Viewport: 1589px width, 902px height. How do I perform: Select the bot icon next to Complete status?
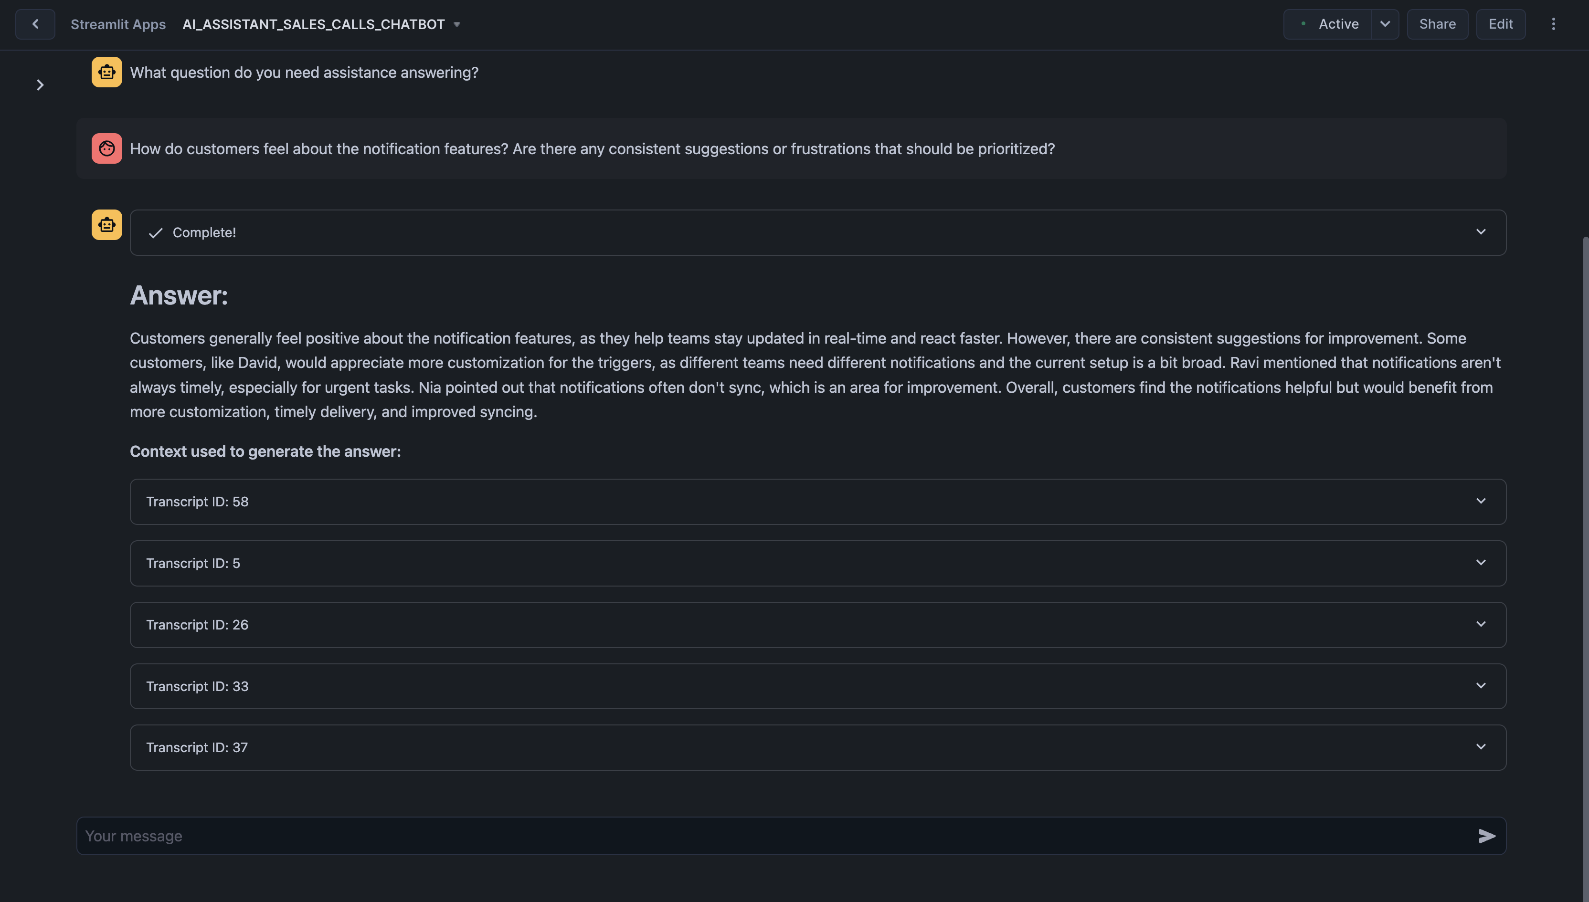106,224
